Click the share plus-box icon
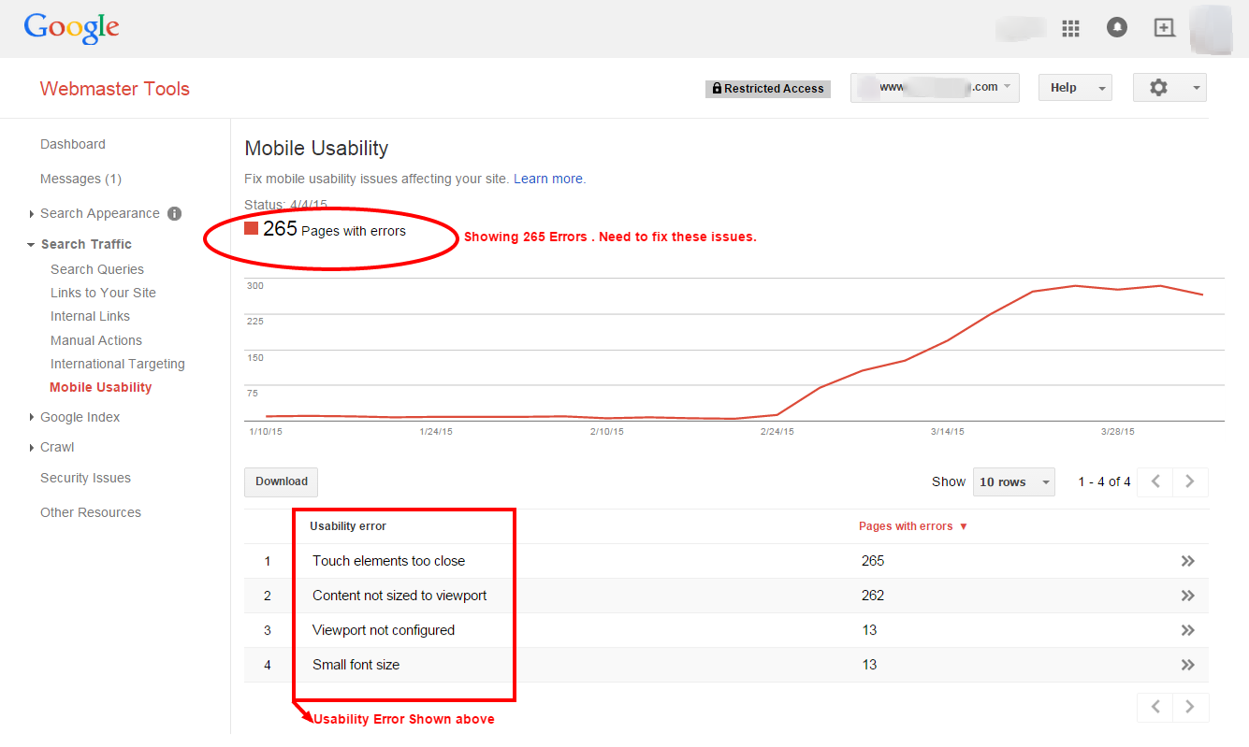Screen dimensions: 1249x747 1164,28
